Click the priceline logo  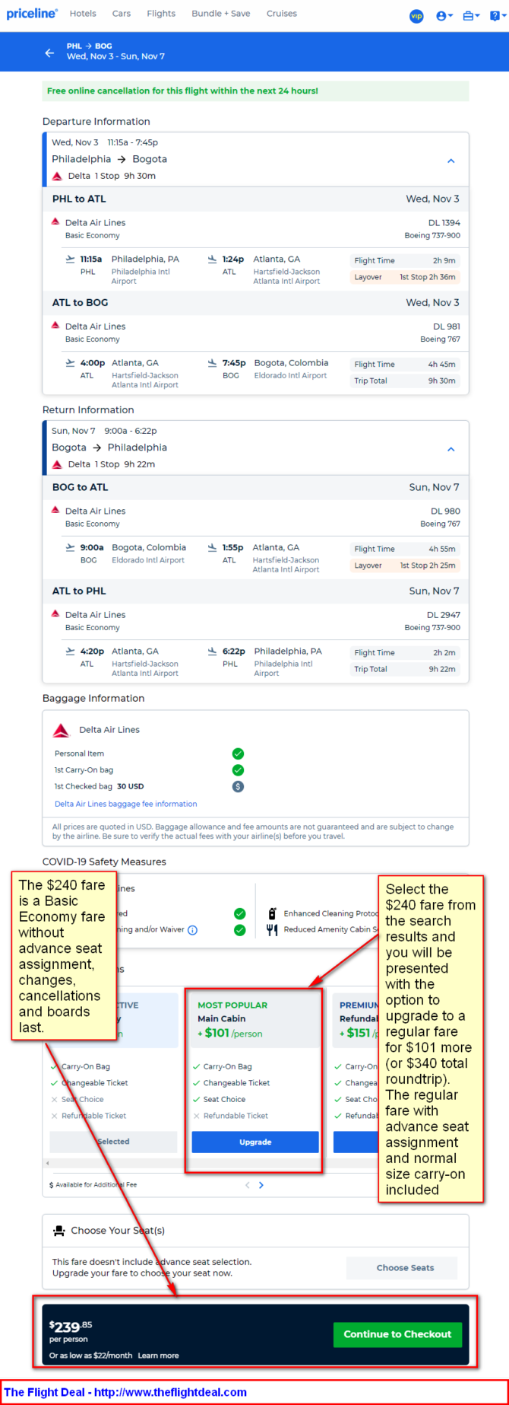coord(32,14)
